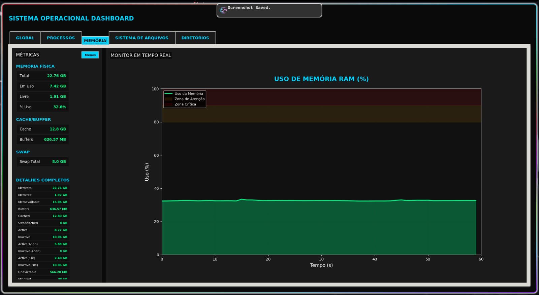539x295 pixels.
Task: Open the SISTEMA DE ARQUIVOS tab
Action: (142, 38)
